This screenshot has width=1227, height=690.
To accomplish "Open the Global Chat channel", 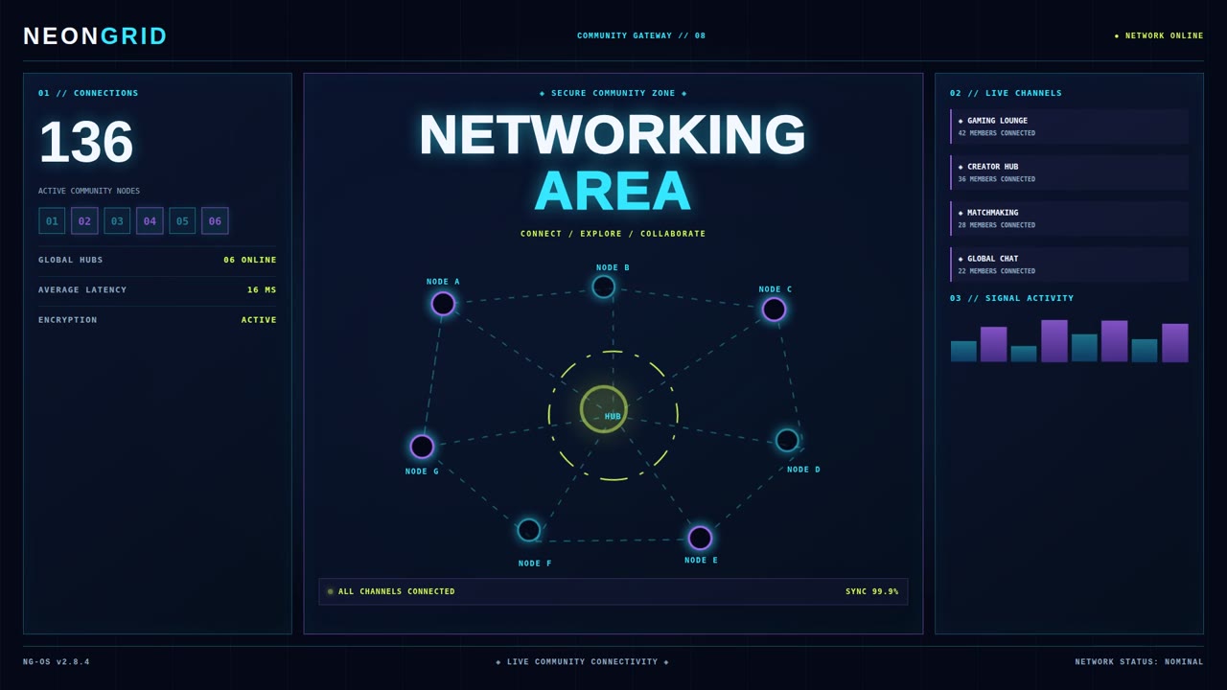I will tap(1069, 264).
